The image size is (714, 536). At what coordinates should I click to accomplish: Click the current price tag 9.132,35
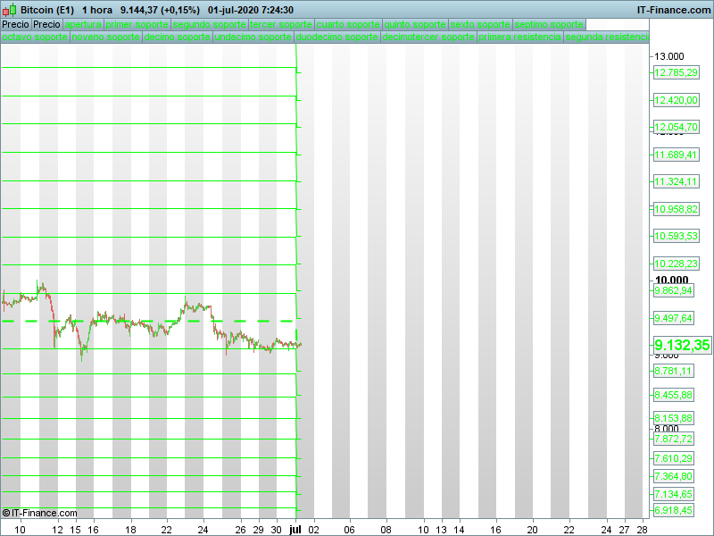[x=682, y=345]
